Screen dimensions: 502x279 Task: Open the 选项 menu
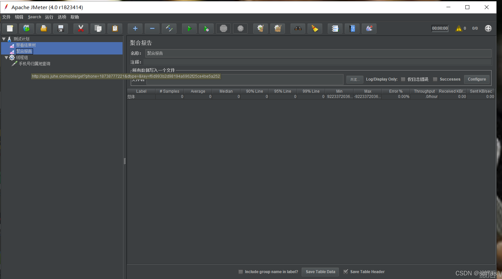(62, 17)
